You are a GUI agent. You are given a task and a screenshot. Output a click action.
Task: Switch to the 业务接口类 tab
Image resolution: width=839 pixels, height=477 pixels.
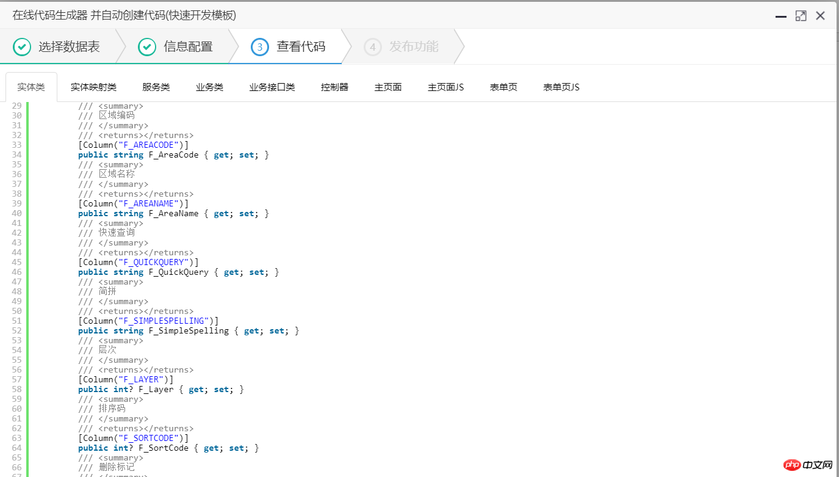point(272,86)
